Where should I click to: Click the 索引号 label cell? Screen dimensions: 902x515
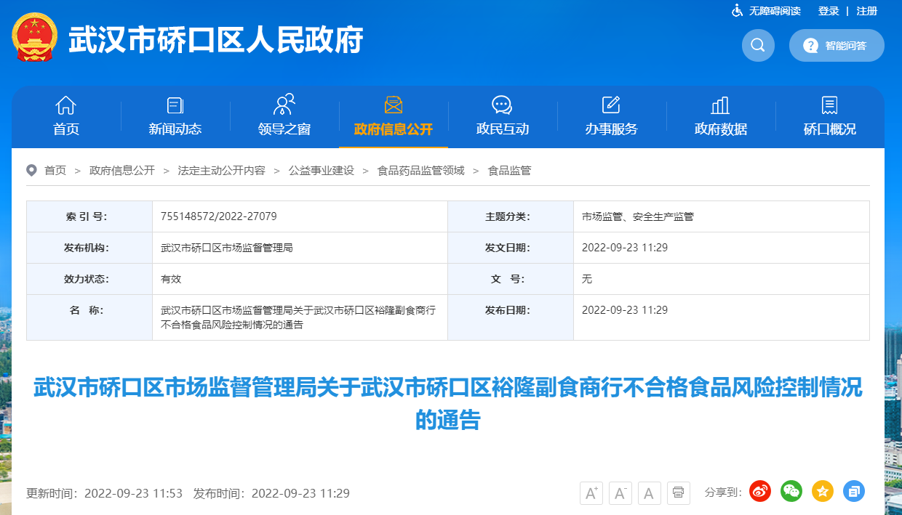[x=89, y=216]
